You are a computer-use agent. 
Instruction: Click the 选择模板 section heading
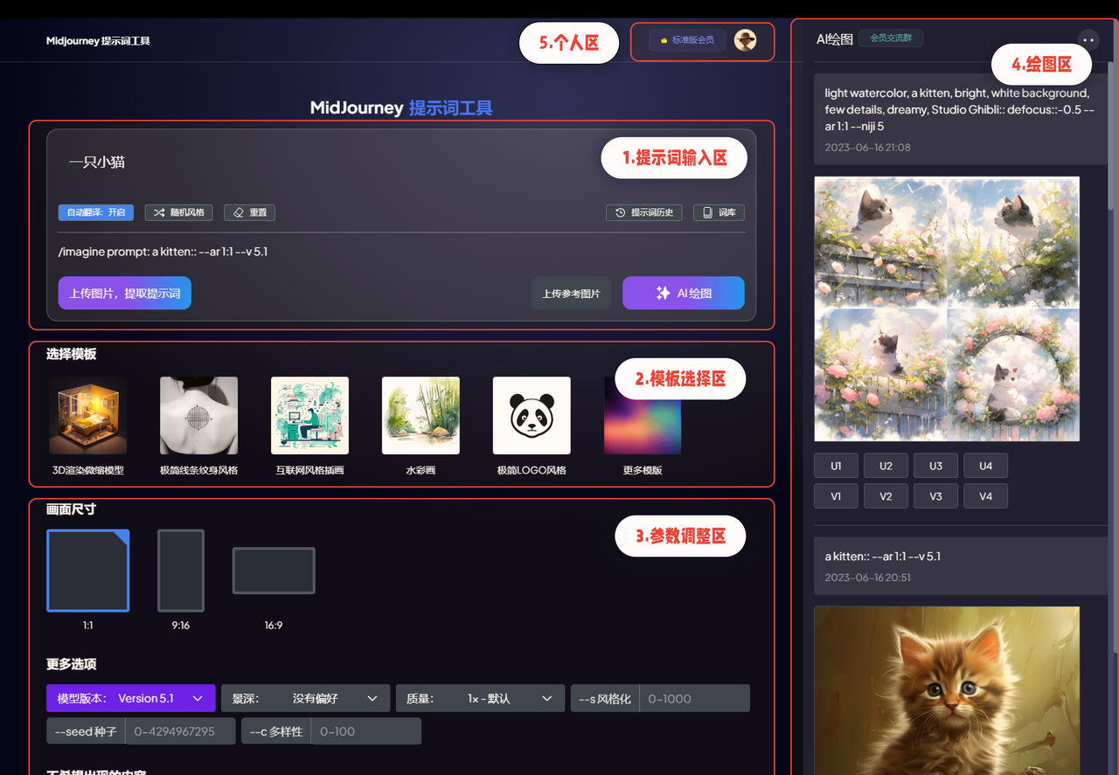(x=71, y=354)
